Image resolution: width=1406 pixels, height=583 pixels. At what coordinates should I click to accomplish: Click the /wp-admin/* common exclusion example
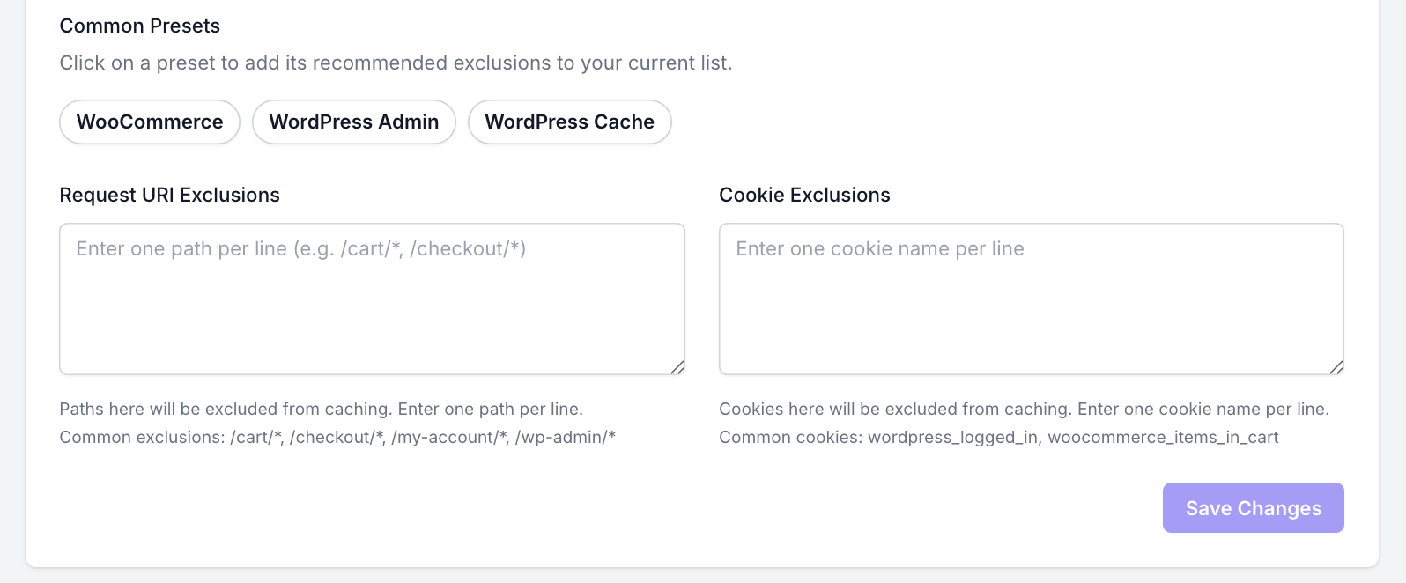click(x=566, y=437)
